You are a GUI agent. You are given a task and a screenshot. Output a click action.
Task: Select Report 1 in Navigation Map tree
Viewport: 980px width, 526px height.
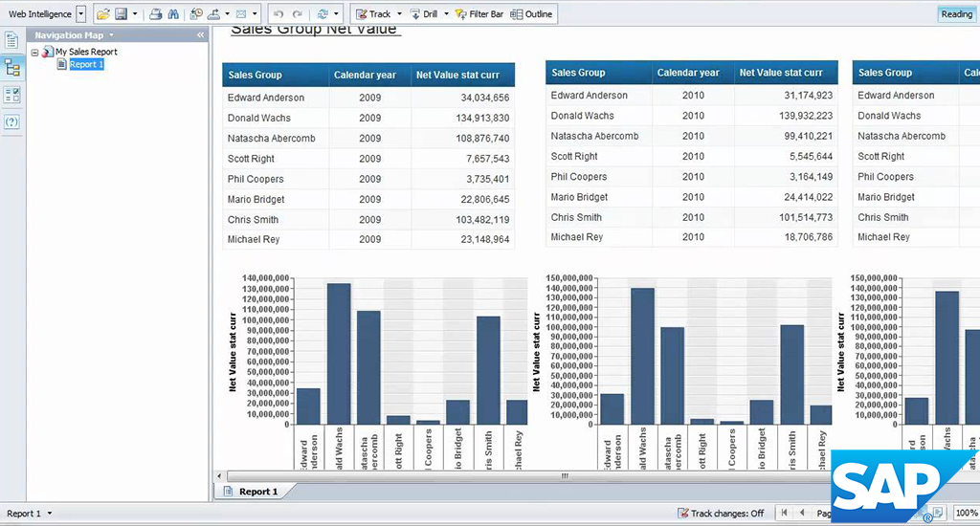86,64
